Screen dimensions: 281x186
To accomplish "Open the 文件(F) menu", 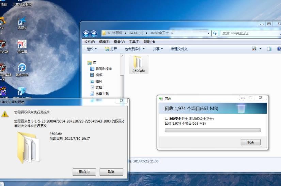I will [x=90, y=42].
